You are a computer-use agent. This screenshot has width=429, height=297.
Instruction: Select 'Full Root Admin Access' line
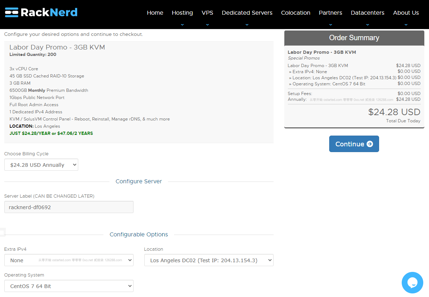coord(34,104)
